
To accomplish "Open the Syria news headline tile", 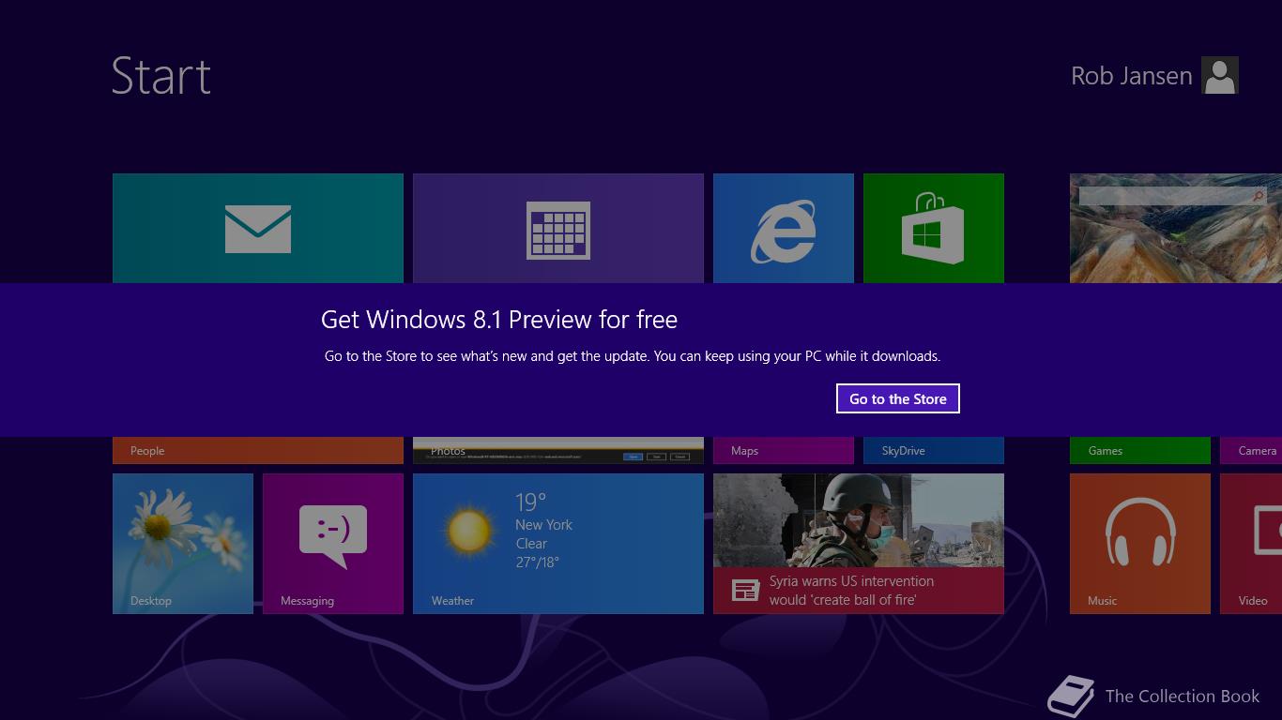I will 859,544.
